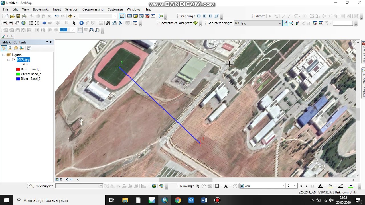
Task: Undo the last action
Action: pyautogui.click(x=57, y=16)
